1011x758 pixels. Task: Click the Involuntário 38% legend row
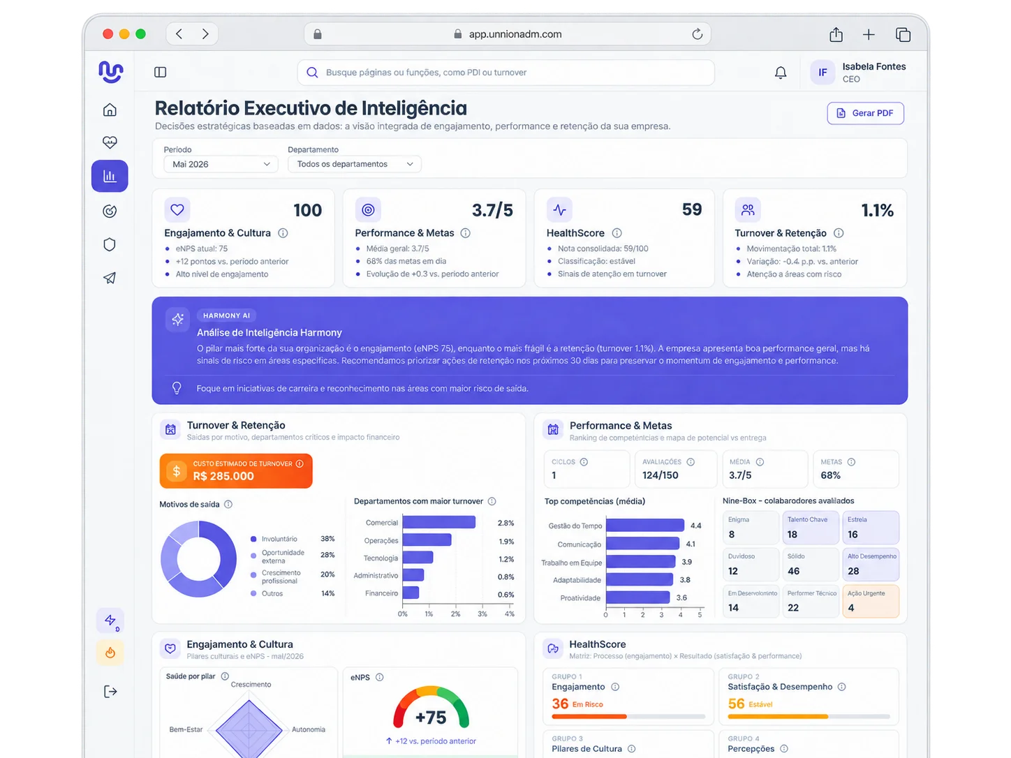pyautogui.click(x=293, y=539)
